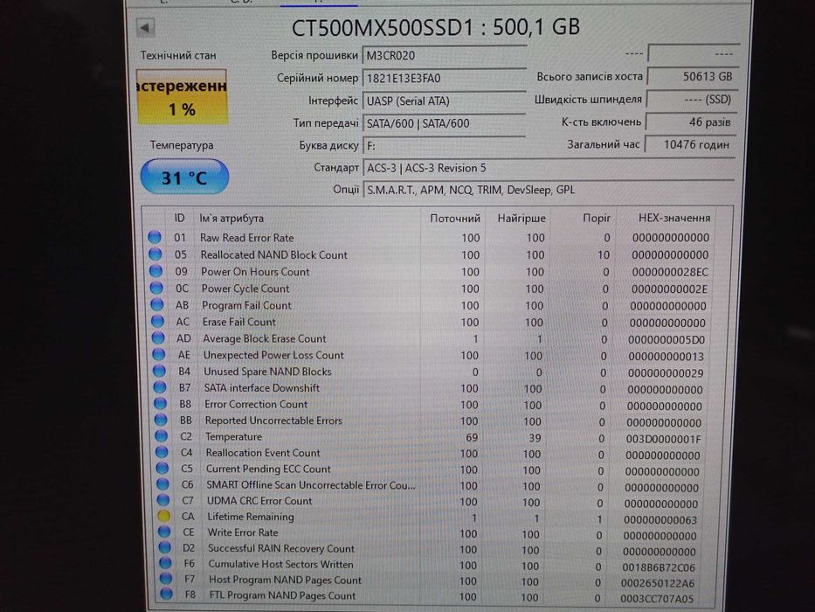Viewport: 815px width, 612px height.
Task: Click the firmware field M3CR020
Action: pyautogui.click(x=445, y=56)
